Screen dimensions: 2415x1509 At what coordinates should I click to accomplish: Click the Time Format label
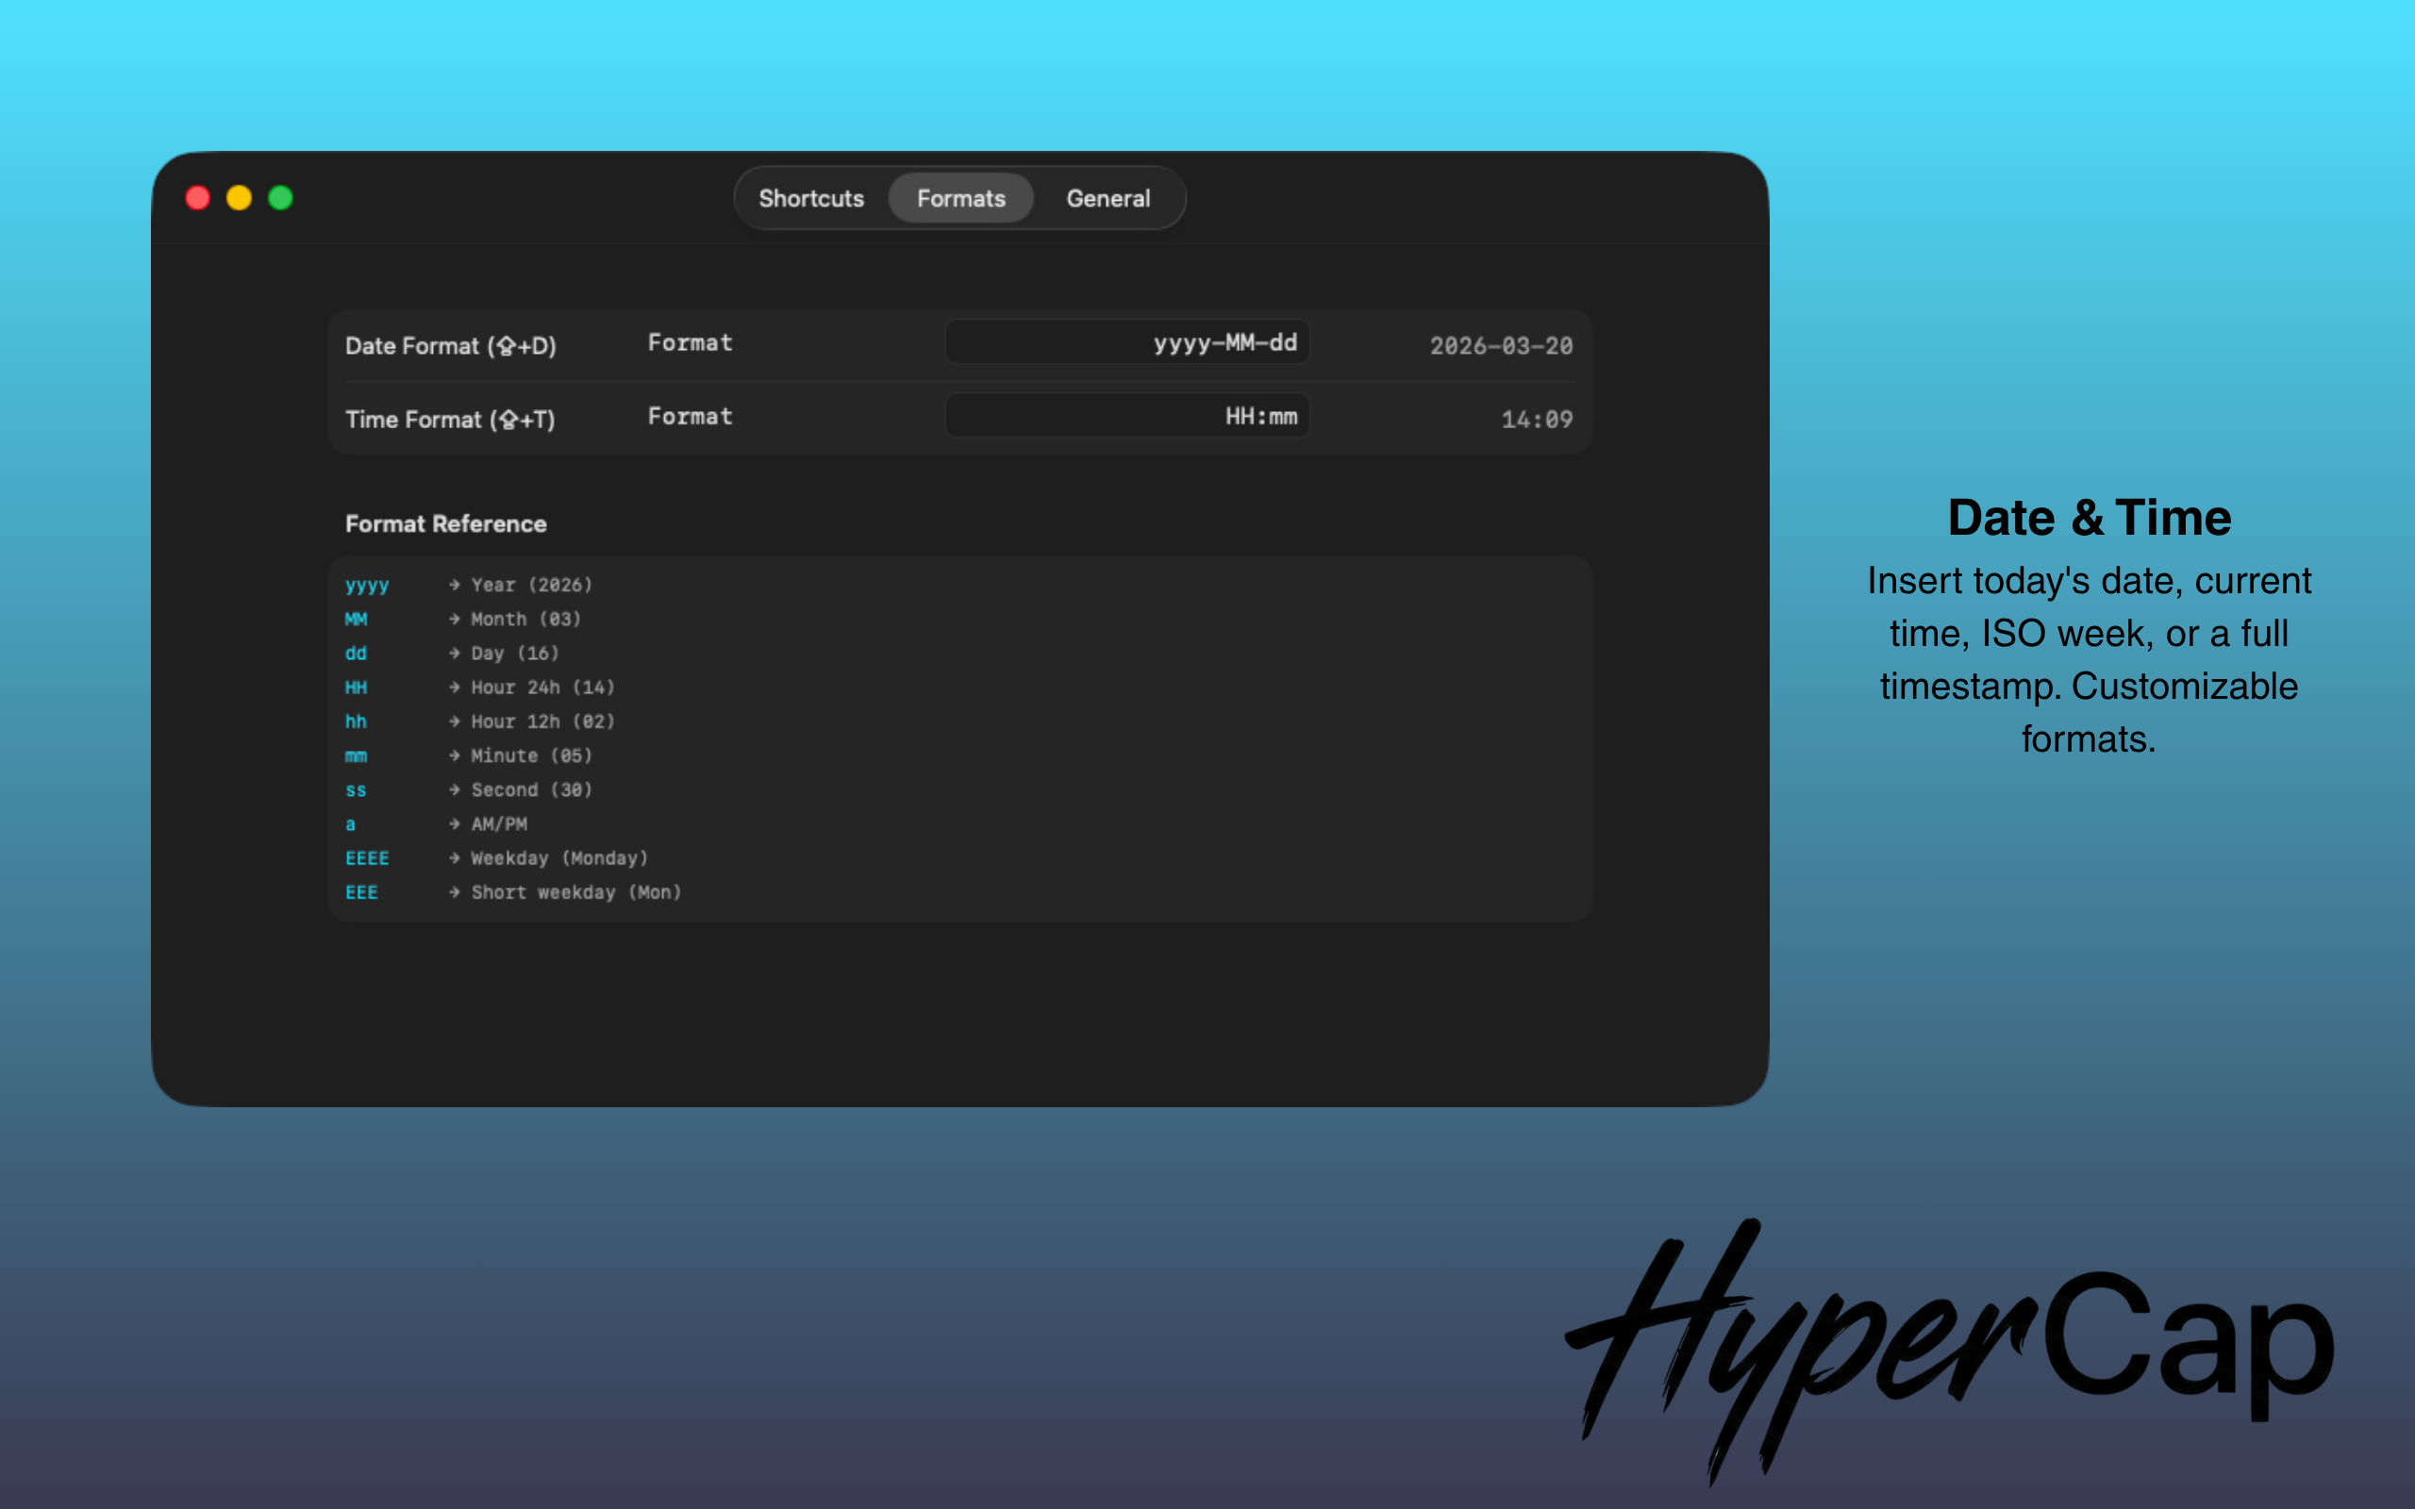pos(449,419)
